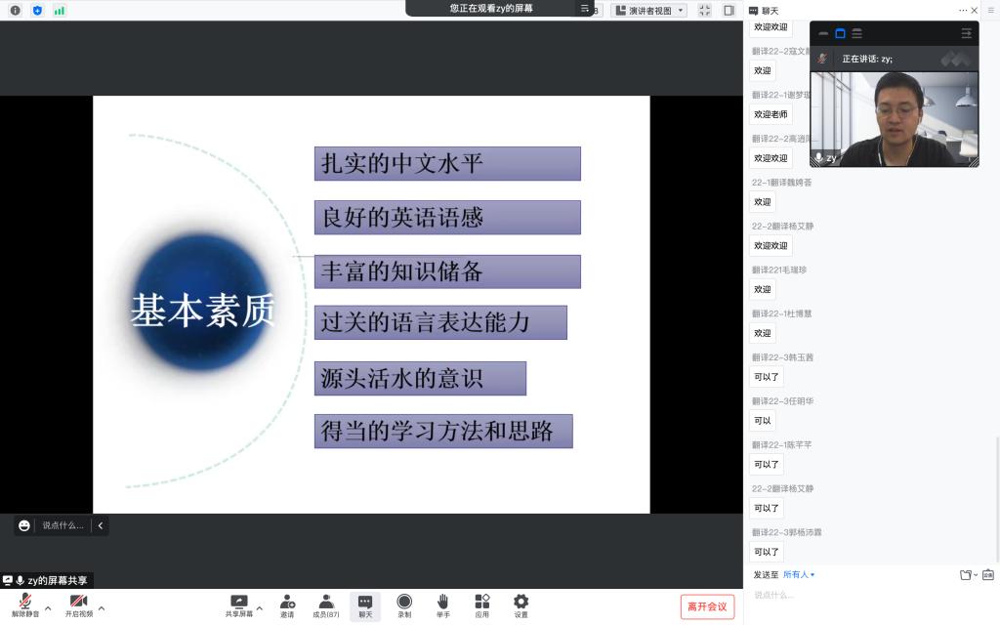Click the red 离开会议 leave button
This screenshot has width=1000, height=625.
point(707,606)
